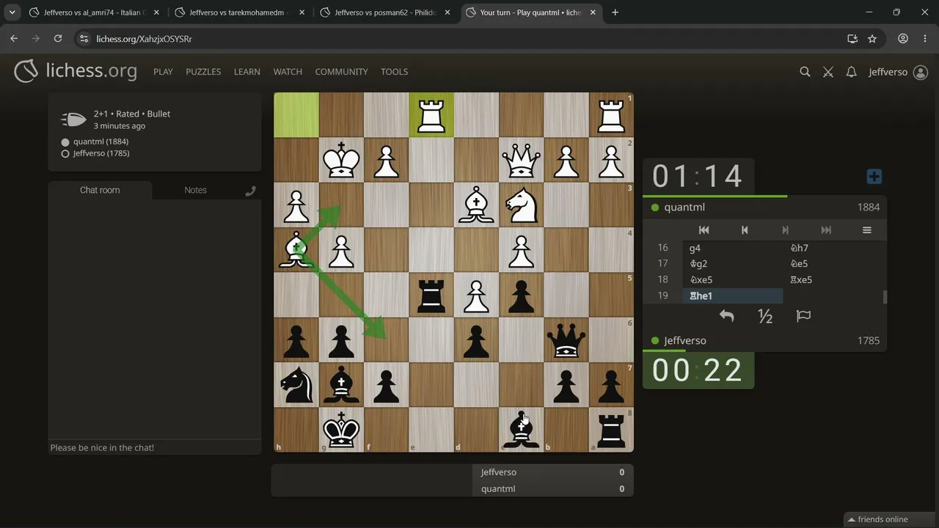Open the browser profile icon
The width and height of the screenshot is (939, 528).
click(903, 39)
